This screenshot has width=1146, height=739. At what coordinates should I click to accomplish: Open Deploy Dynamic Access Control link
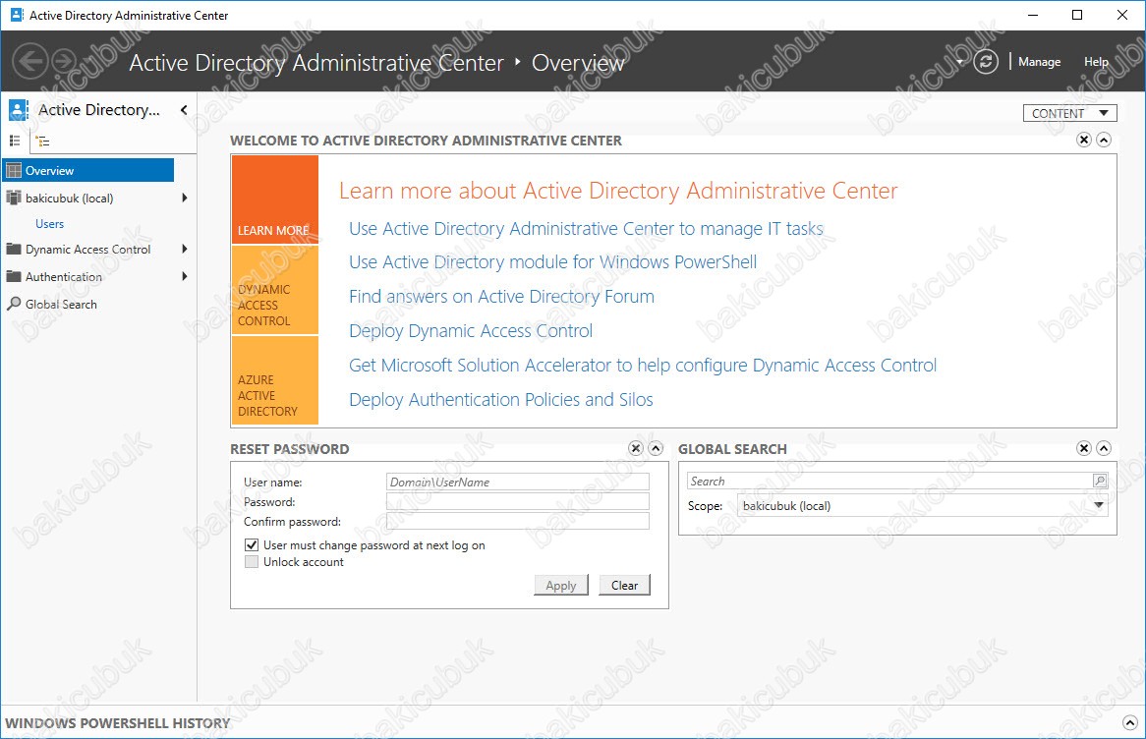coord(471,330)
